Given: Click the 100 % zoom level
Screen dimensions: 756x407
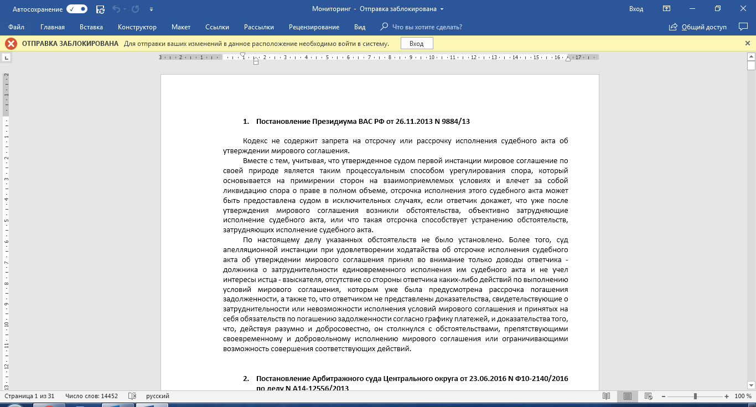Looking at the screenshot, I should (x=743, y=396).
